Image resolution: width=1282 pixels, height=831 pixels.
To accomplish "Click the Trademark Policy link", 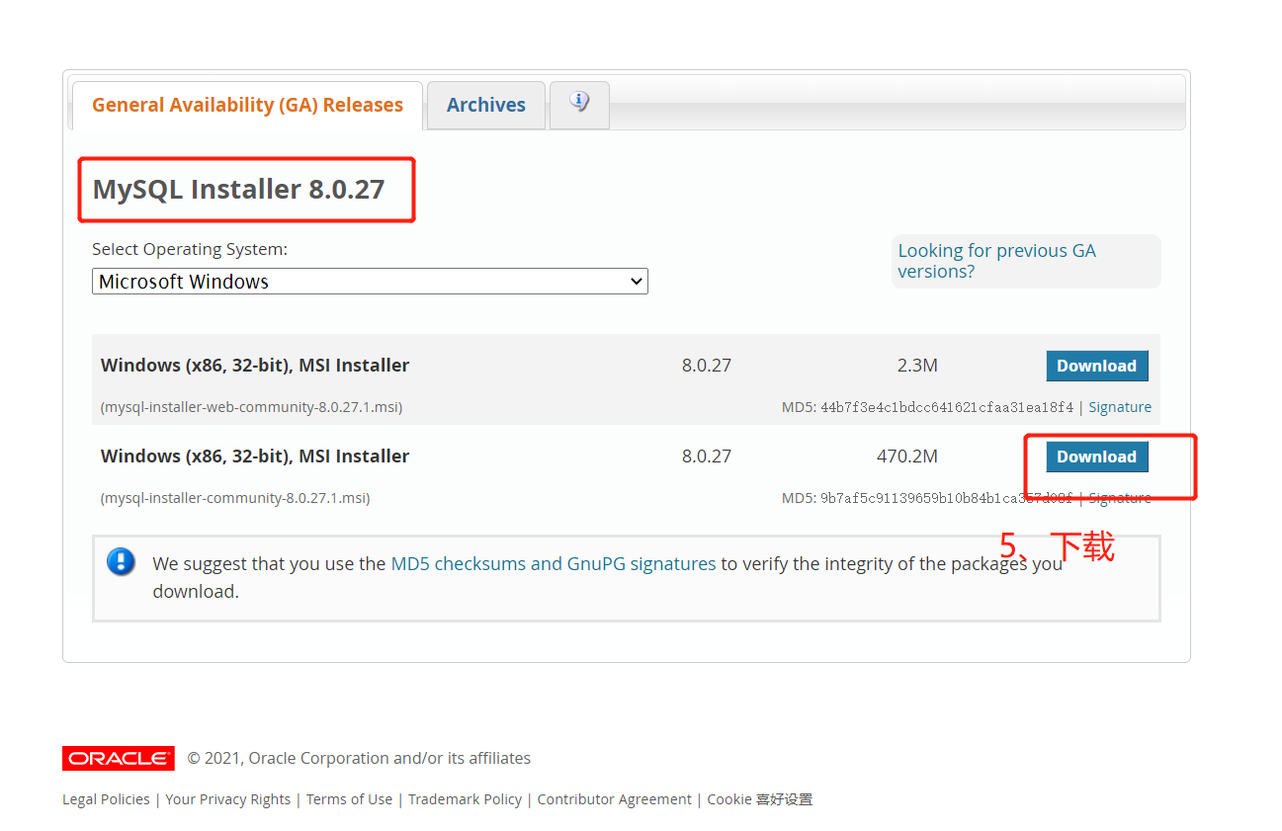I will click(465, 798).
